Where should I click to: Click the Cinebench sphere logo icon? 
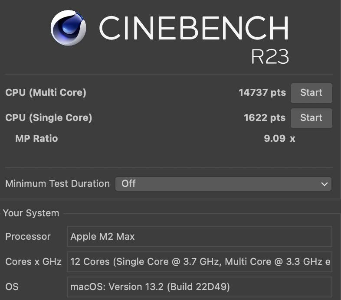[x=68, y=28]
